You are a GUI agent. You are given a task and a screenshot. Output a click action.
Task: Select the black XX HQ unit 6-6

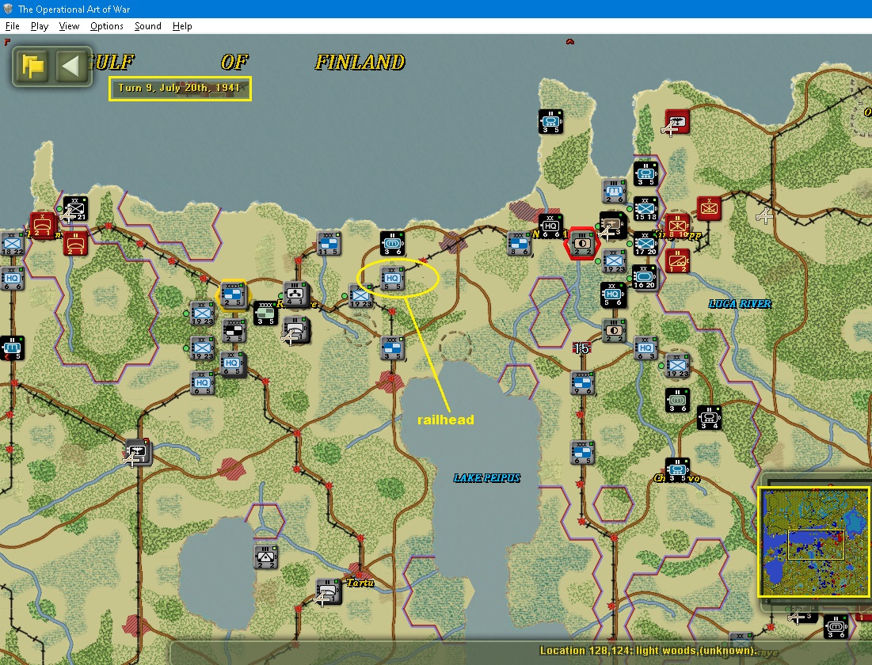pos(550,226)
